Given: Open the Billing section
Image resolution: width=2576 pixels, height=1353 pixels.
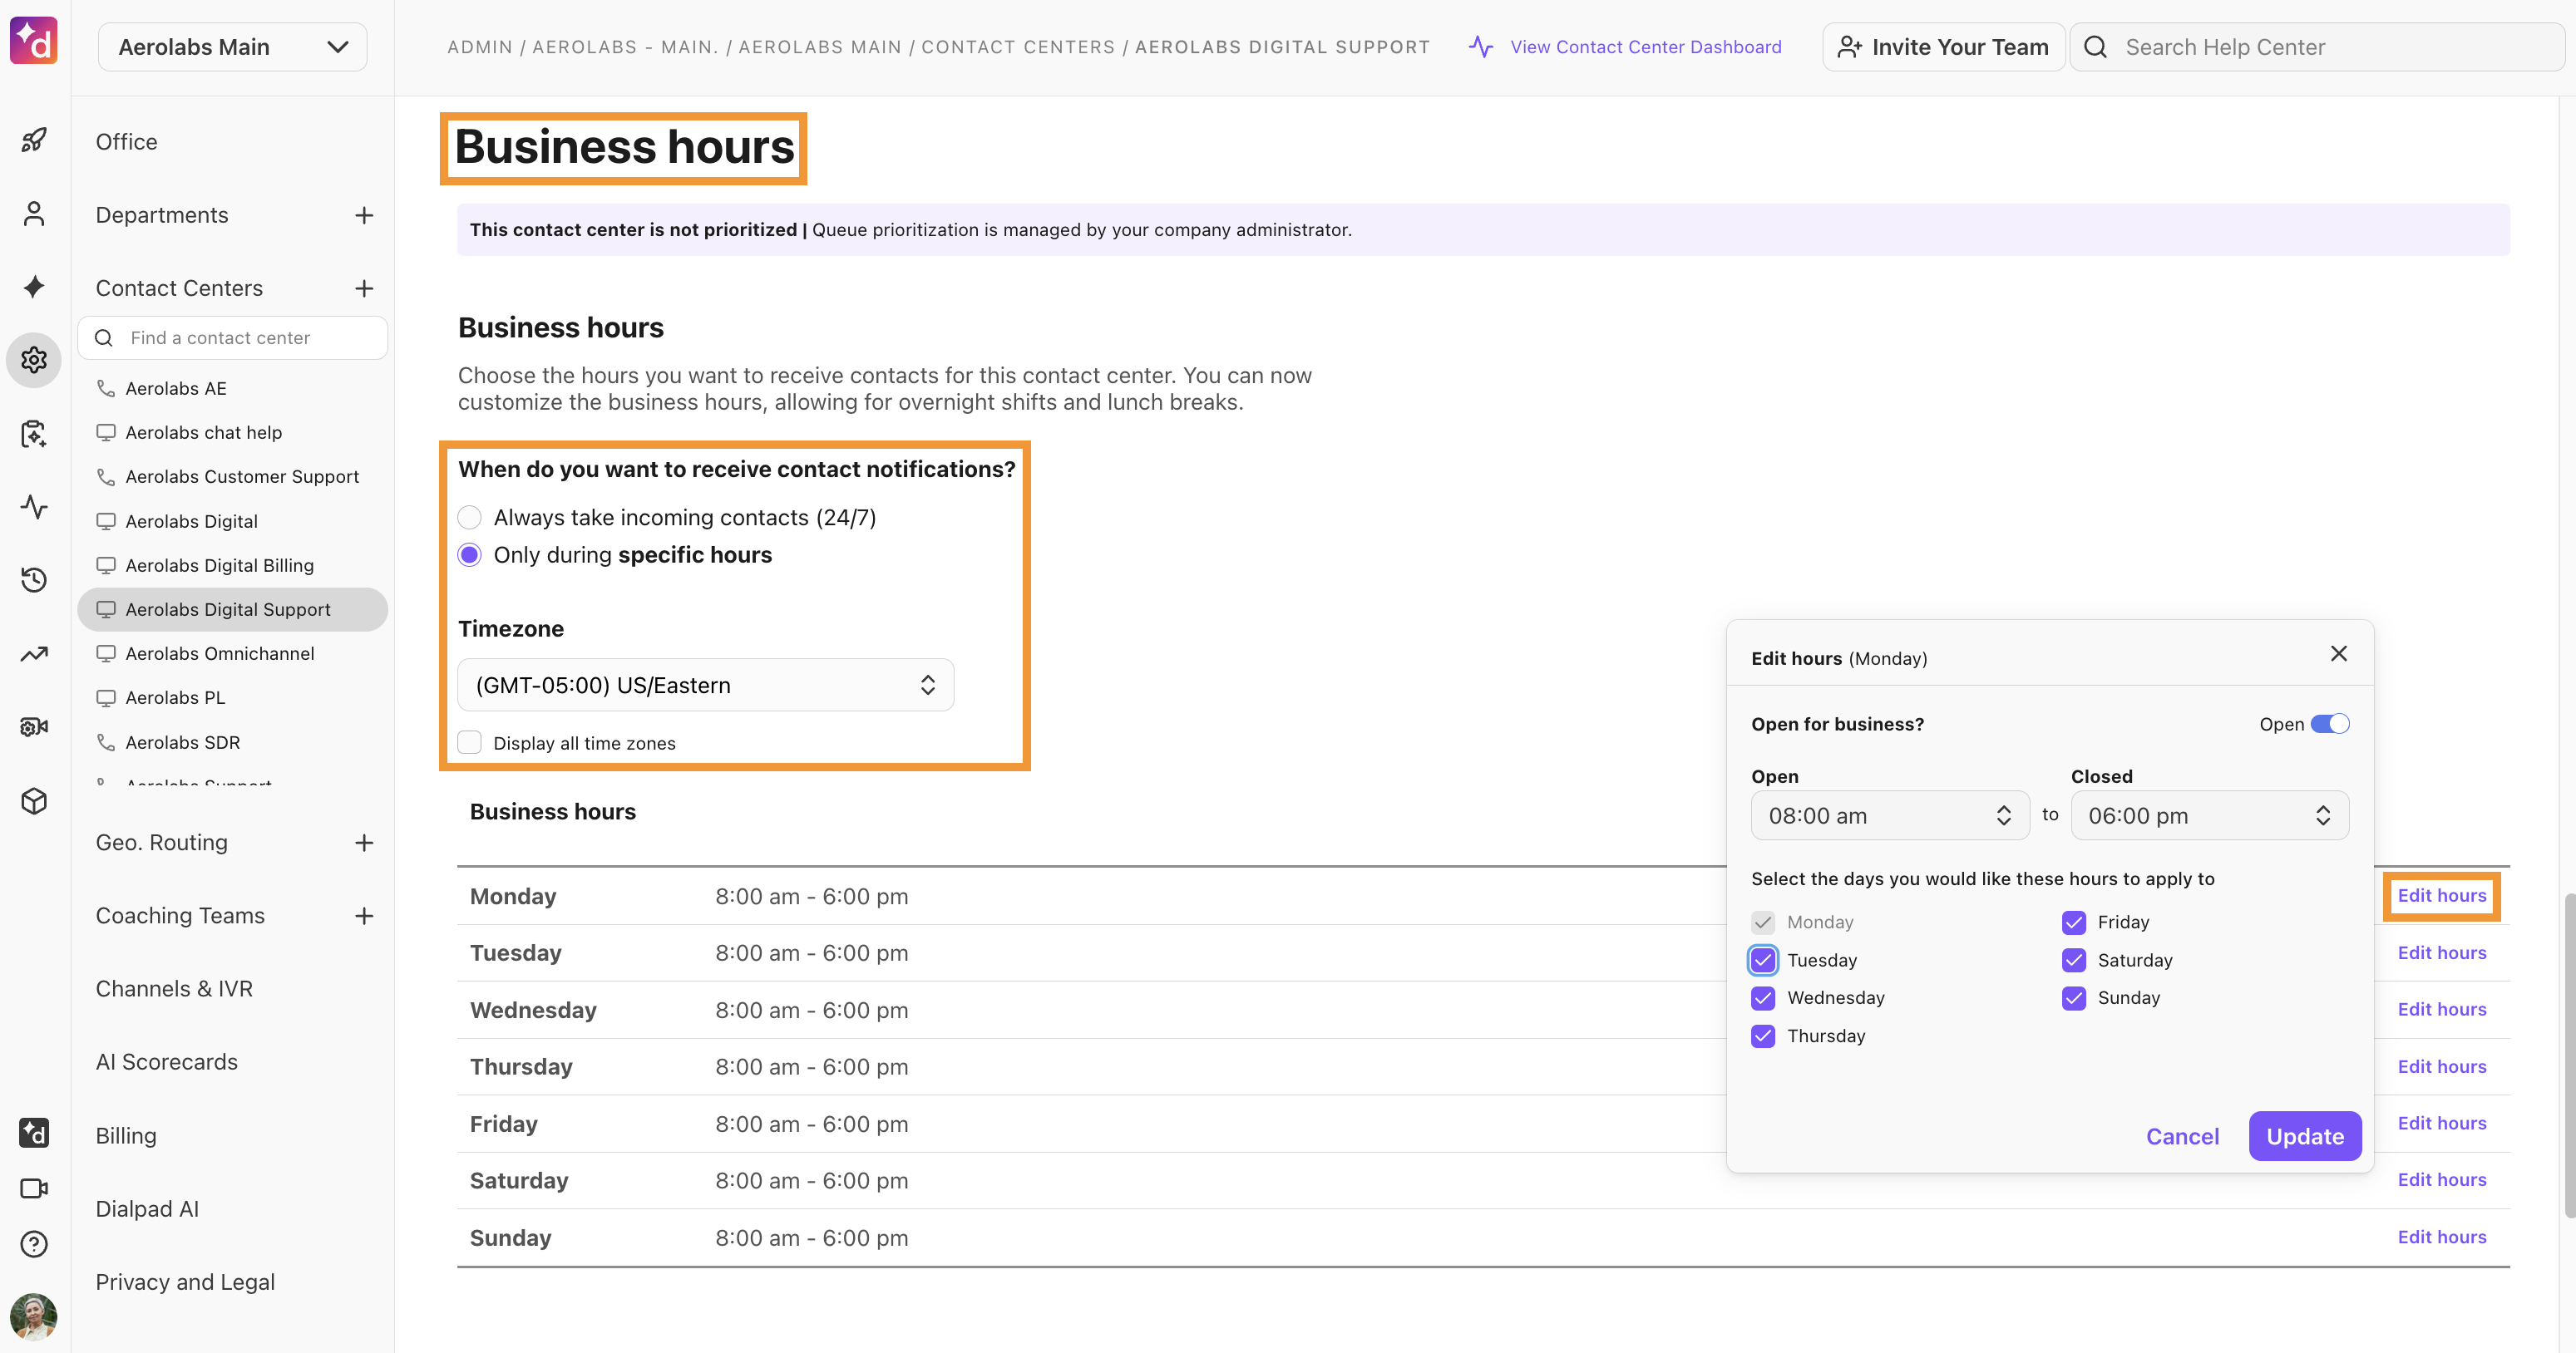Looking at the screenshot, I should click(x=126, y=1136).
